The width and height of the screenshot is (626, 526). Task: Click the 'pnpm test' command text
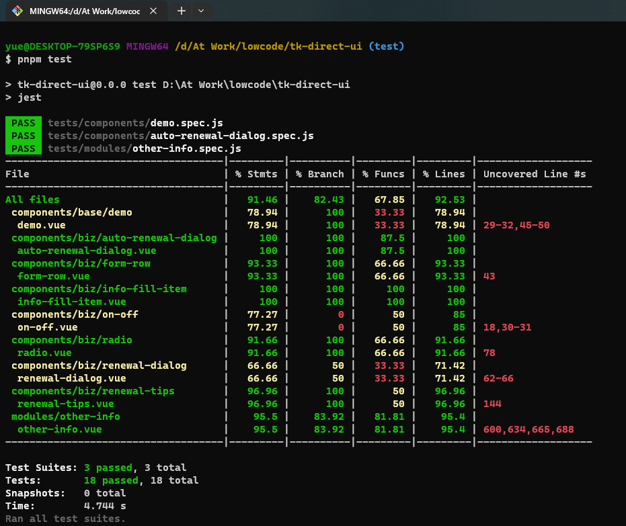pyautogui.click(x=44, y=59)
